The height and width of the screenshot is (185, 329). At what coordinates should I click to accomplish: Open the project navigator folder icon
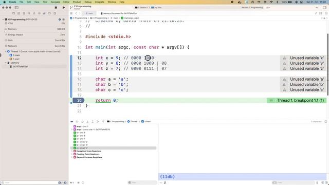(x=14, y=13)
